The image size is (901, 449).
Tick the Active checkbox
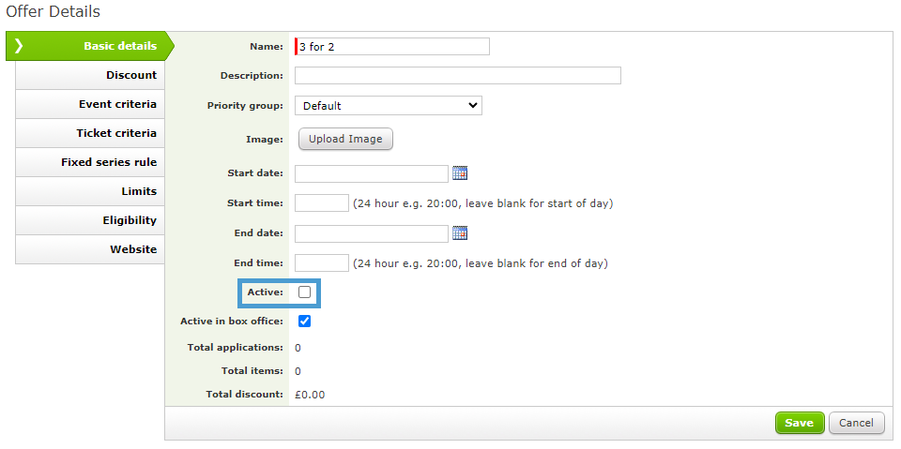(x=304, y=292)
